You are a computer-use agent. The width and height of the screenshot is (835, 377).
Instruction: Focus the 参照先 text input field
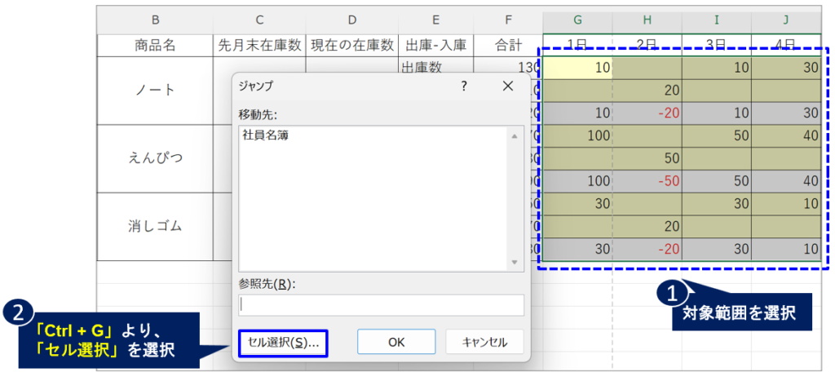381,304
